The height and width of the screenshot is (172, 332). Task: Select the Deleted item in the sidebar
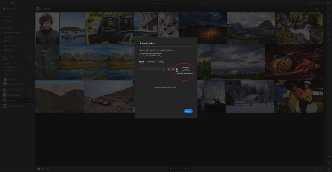coord(9,50)
